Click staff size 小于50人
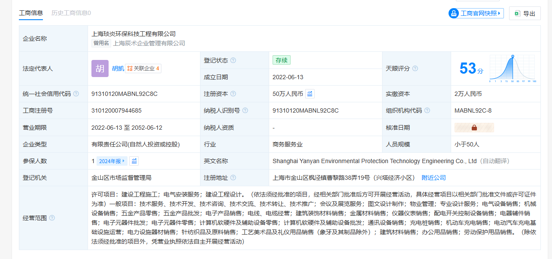The height and width of the screenshot is (259, 552). 467,144
